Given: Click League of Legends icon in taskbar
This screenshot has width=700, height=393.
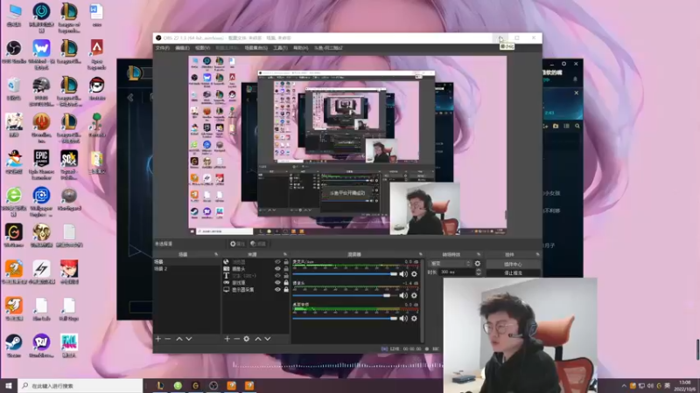Looking at the screenshot, I should (x=160, y=386).
